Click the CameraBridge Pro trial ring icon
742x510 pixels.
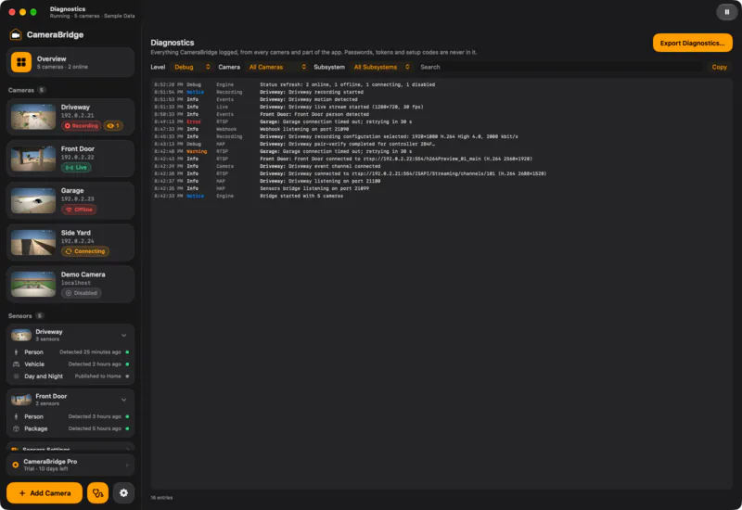point(16,465)
